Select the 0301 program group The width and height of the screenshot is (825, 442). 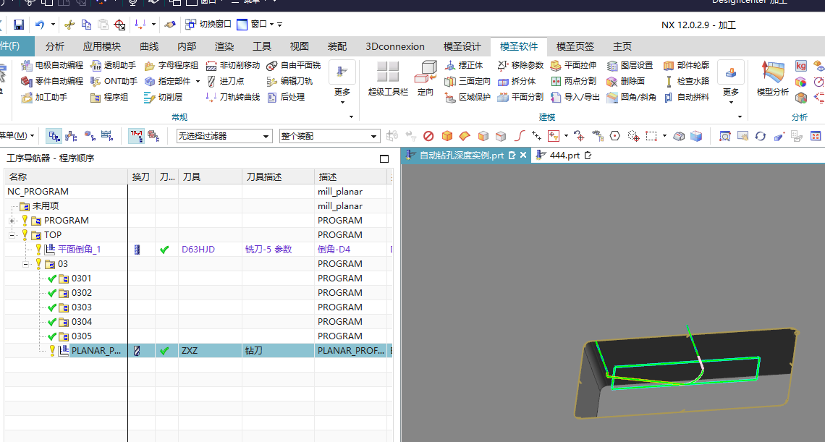[x=81, y=279]
